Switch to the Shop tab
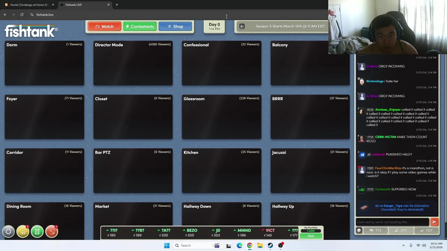 175,26
